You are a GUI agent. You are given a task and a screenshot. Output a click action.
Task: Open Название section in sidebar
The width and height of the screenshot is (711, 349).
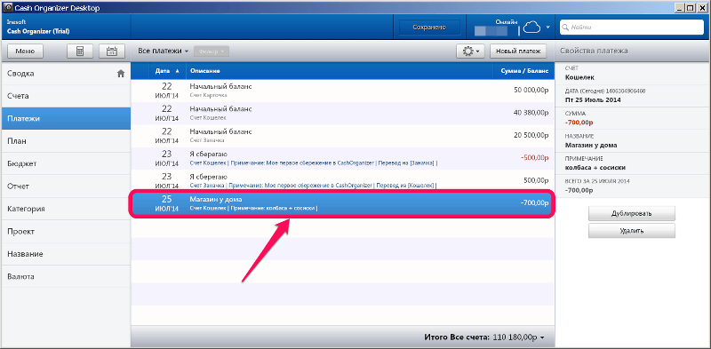tap(65, 254)
